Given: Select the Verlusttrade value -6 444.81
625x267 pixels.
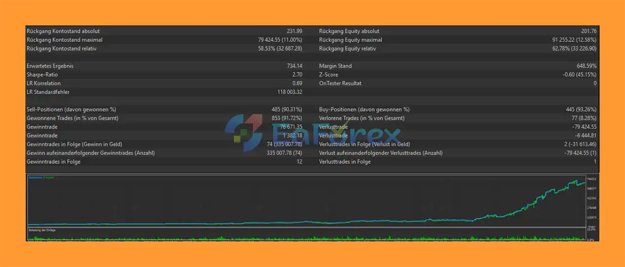Looking at the screenshot, I should [x=585, y=135].
